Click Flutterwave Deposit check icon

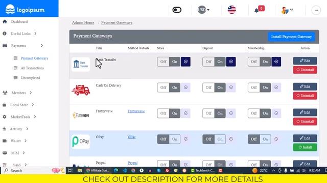pos(231,113)
